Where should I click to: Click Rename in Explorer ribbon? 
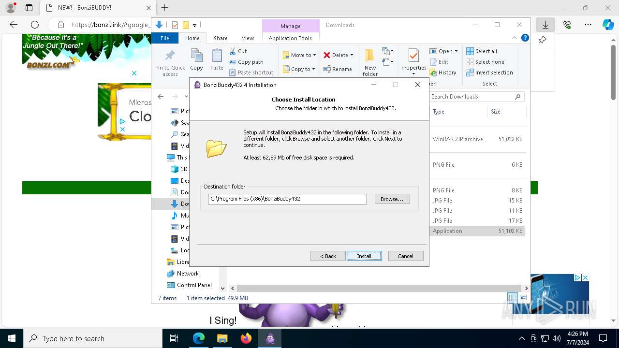click(338, 69)
